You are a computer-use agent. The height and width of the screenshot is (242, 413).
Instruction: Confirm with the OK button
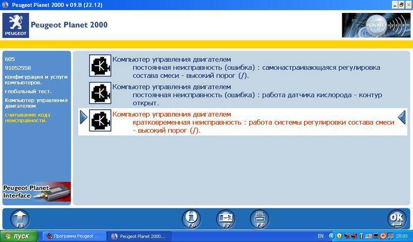[x=396, y=219]
